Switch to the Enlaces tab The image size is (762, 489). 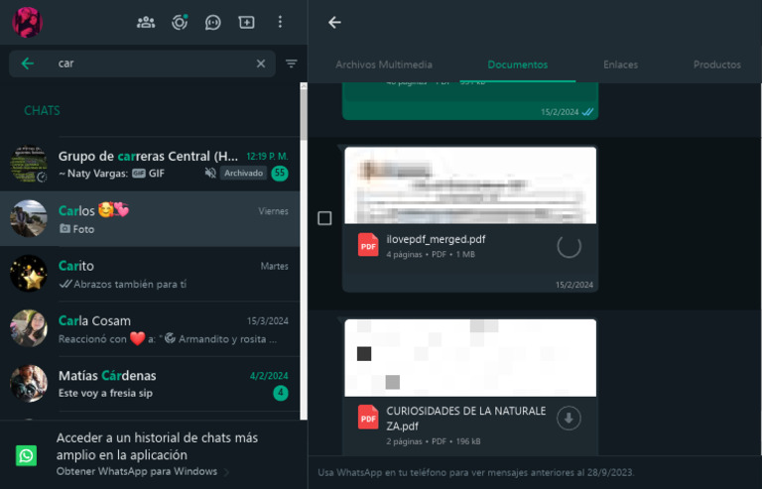(620, 64)
